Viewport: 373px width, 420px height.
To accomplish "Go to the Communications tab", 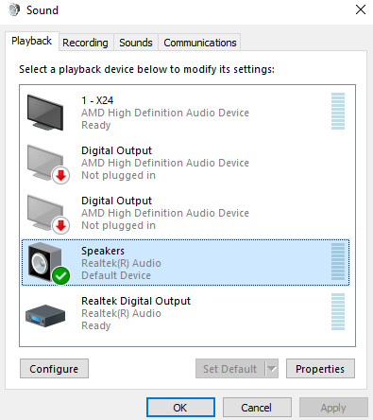I will tap(200, 43).
